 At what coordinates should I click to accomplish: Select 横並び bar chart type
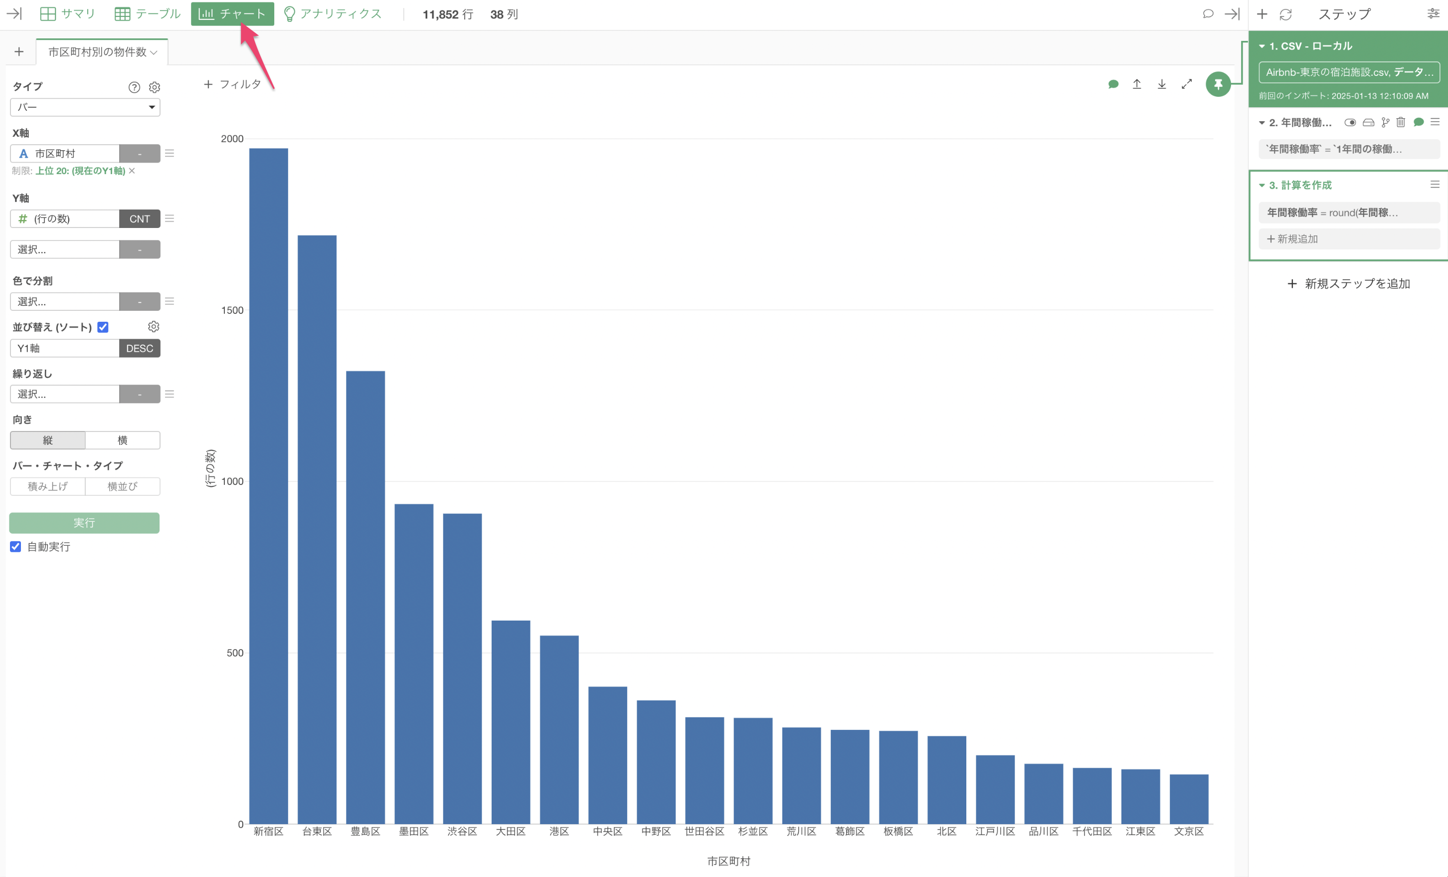(122, 486)
